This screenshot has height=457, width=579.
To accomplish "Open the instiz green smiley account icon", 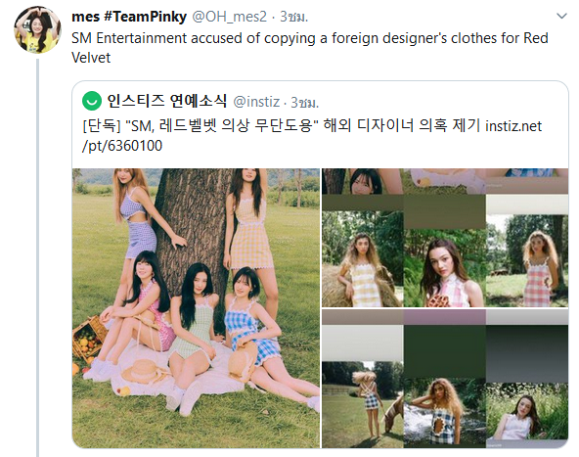I will click(92, 101).
